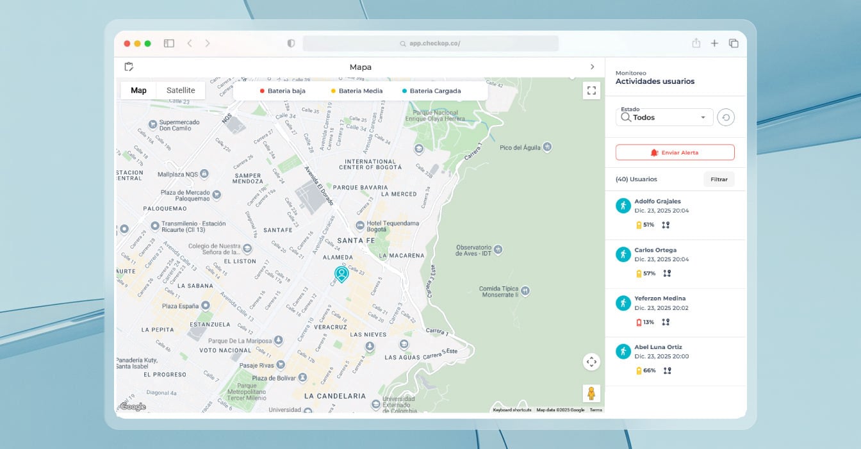The width and height of the screenshot is (861, 449).
Task: Click route icon next to Yeferzon Medina's battery
Action: tap(666, 322)
